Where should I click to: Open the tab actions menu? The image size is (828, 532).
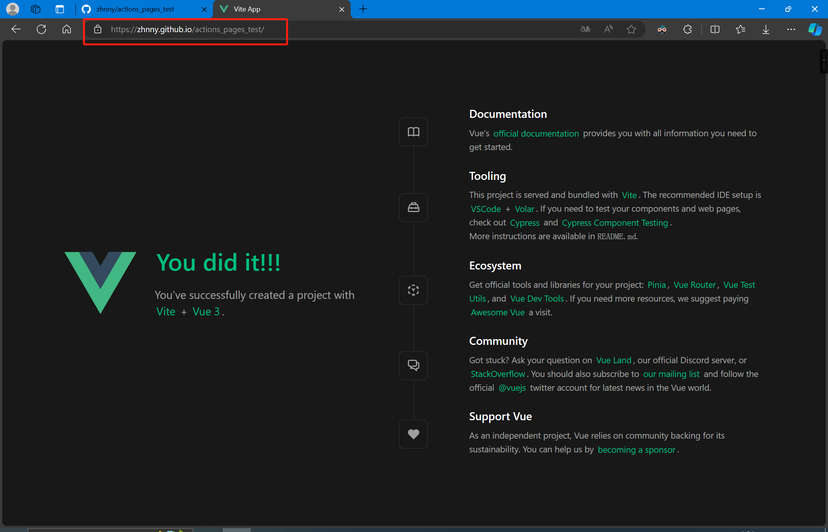60,9
